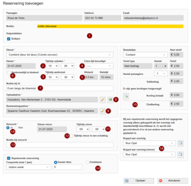191x186 pixels.
Task: Open Extra tijd benodigd dropdown
Action: 99,66
